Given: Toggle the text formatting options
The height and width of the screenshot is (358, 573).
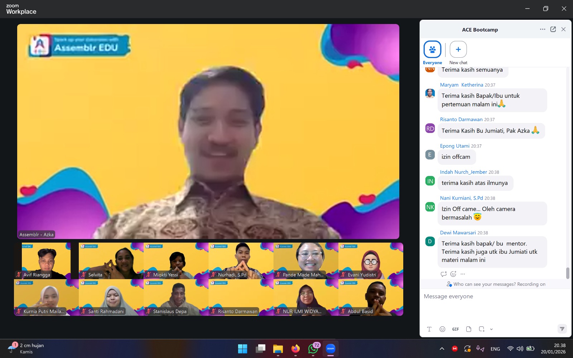Looking at the screenshot, I should pyautogui.click(x=429, y=329).
